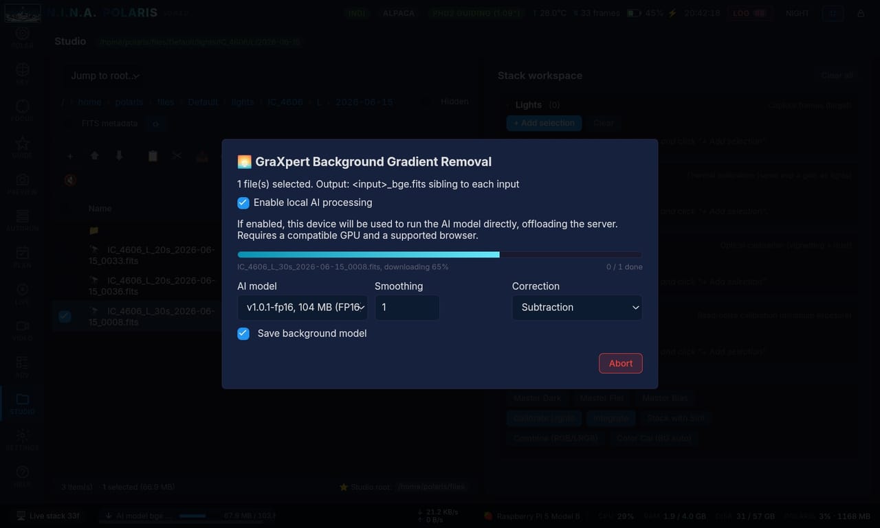Click the files breadcrumb segment
Screen dimensions: 880x528
pos(166,102)
